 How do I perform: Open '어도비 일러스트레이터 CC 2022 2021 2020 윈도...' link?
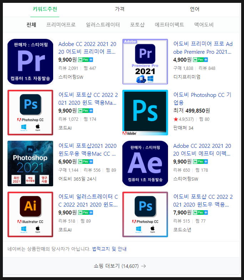[x=88, y=201]
